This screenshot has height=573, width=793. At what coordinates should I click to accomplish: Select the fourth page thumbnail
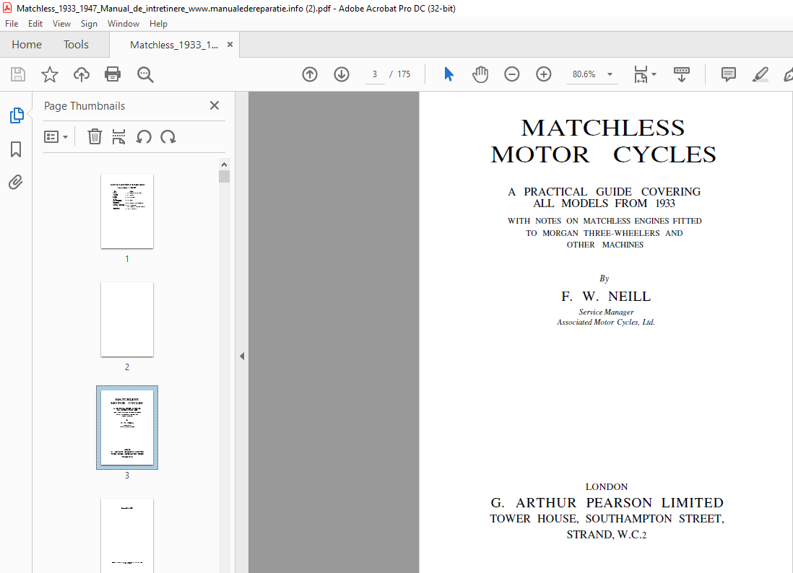(127, 535)
